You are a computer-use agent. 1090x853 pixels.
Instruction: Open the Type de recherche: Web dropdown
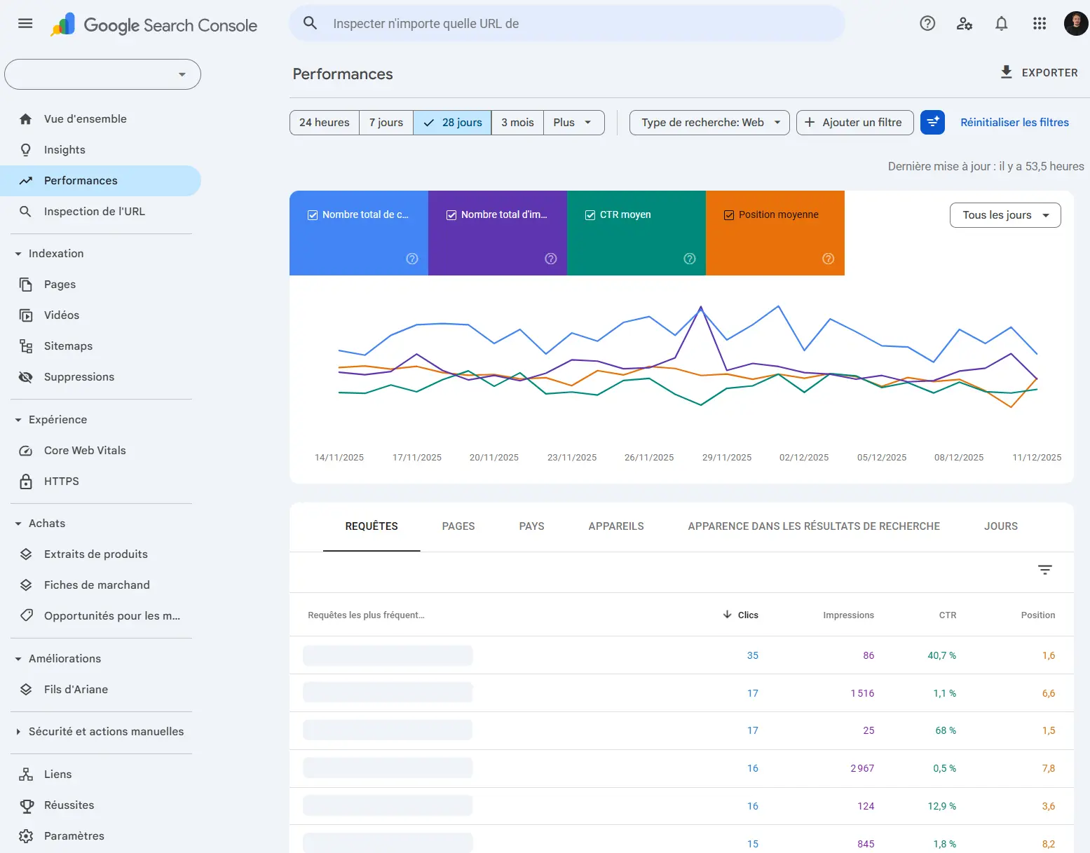709,122
